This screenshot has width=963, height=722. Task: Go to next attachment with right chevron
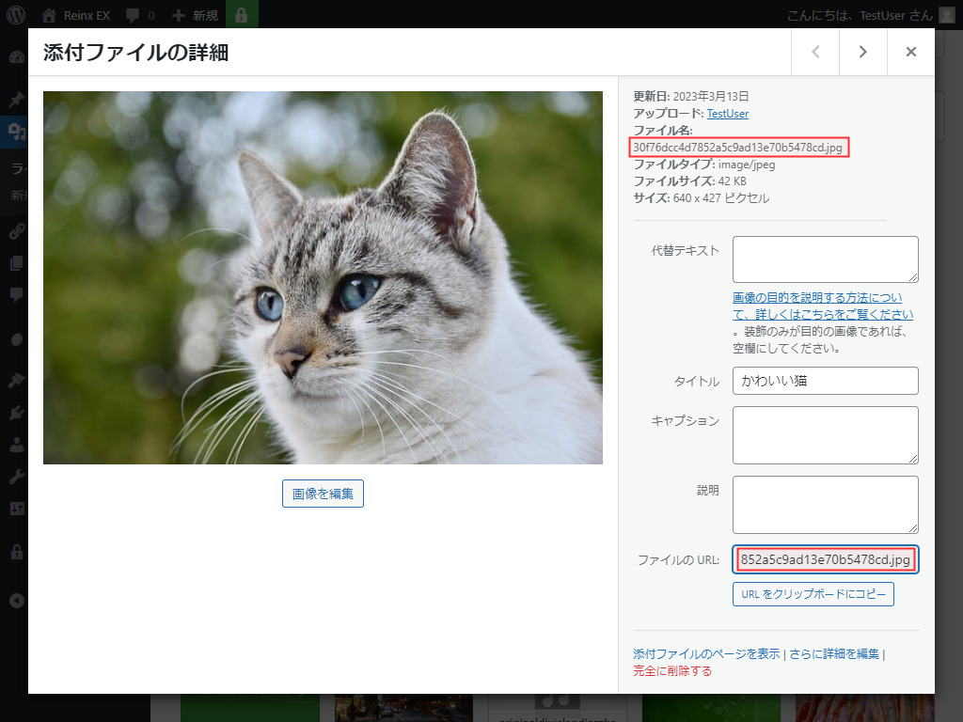click(863, 53)
